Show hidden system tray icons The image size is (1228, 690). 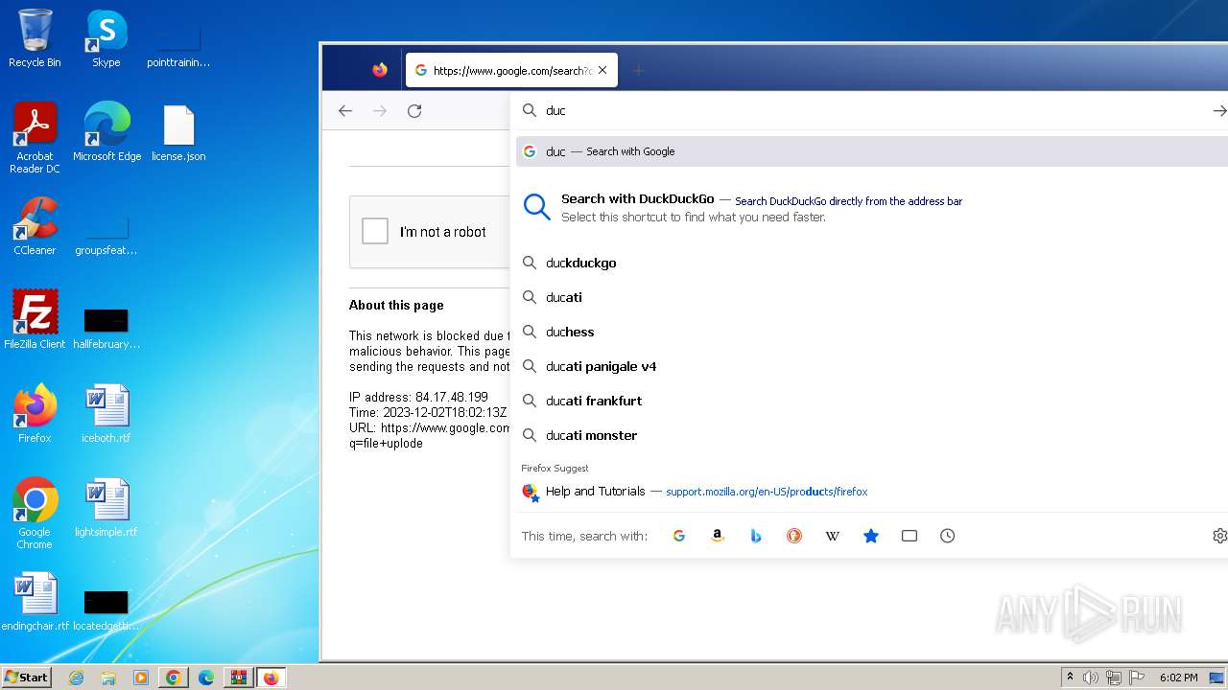tap(1071, 678)
